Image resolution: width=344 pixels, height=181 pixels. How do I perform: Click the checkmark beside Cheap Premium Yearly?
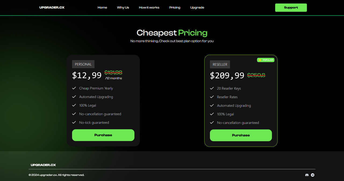(74, 88)
